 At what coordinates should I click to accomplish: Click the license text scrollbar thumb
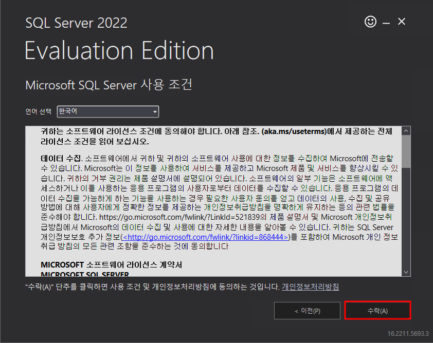406,151
